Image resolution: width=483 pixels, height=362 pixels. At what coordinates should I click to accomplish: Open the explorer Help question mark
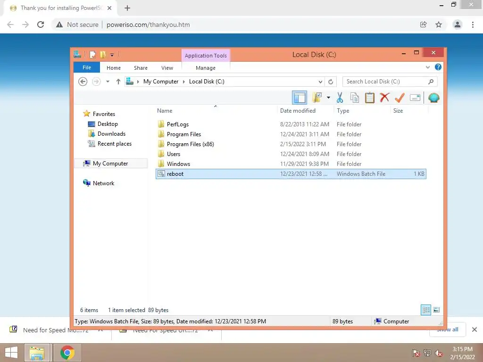coord(438,67)
